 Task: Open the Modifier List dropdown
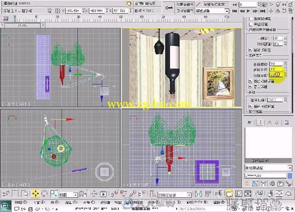268,168
